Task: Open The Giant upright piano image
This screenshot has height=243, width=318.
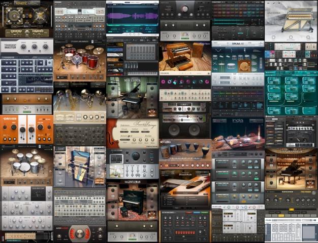Action: (79, 167)
